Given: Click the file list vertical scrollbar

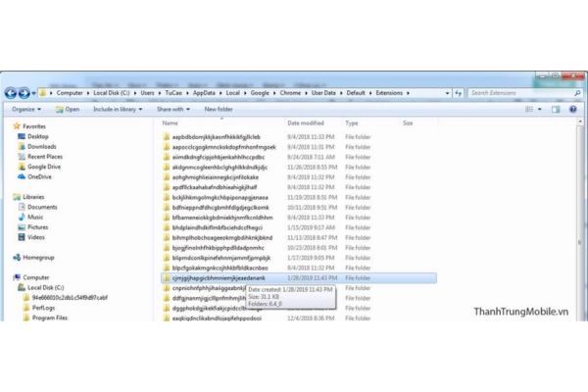Looking at the screenshot, I should point(580,221).
